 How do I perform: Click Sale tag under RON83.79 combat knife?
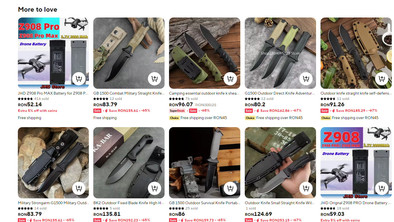click(x=97, y=111)
